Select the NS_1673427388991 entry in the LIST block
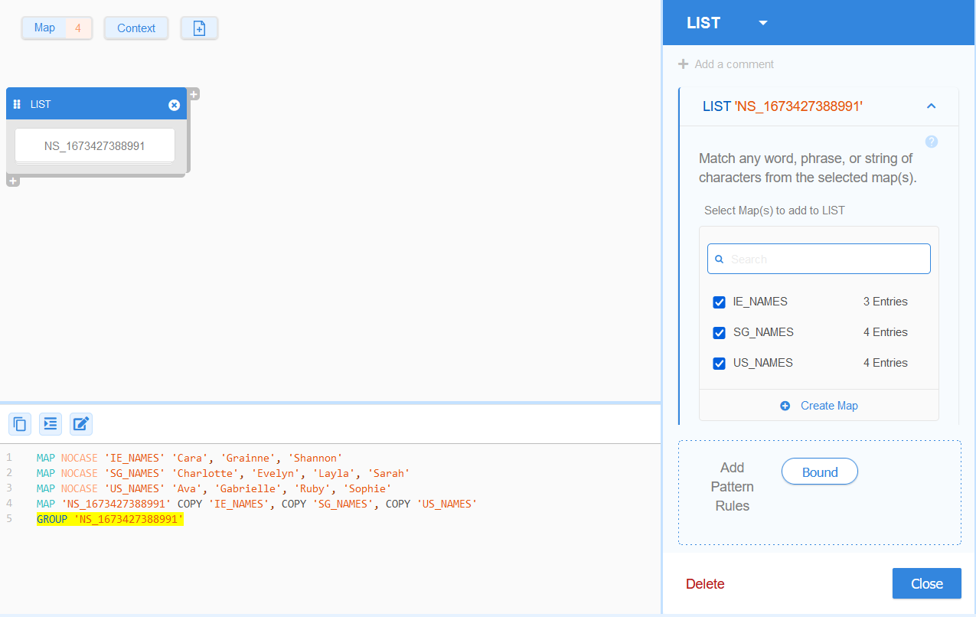The image size is (976, 617). point(95,145)
